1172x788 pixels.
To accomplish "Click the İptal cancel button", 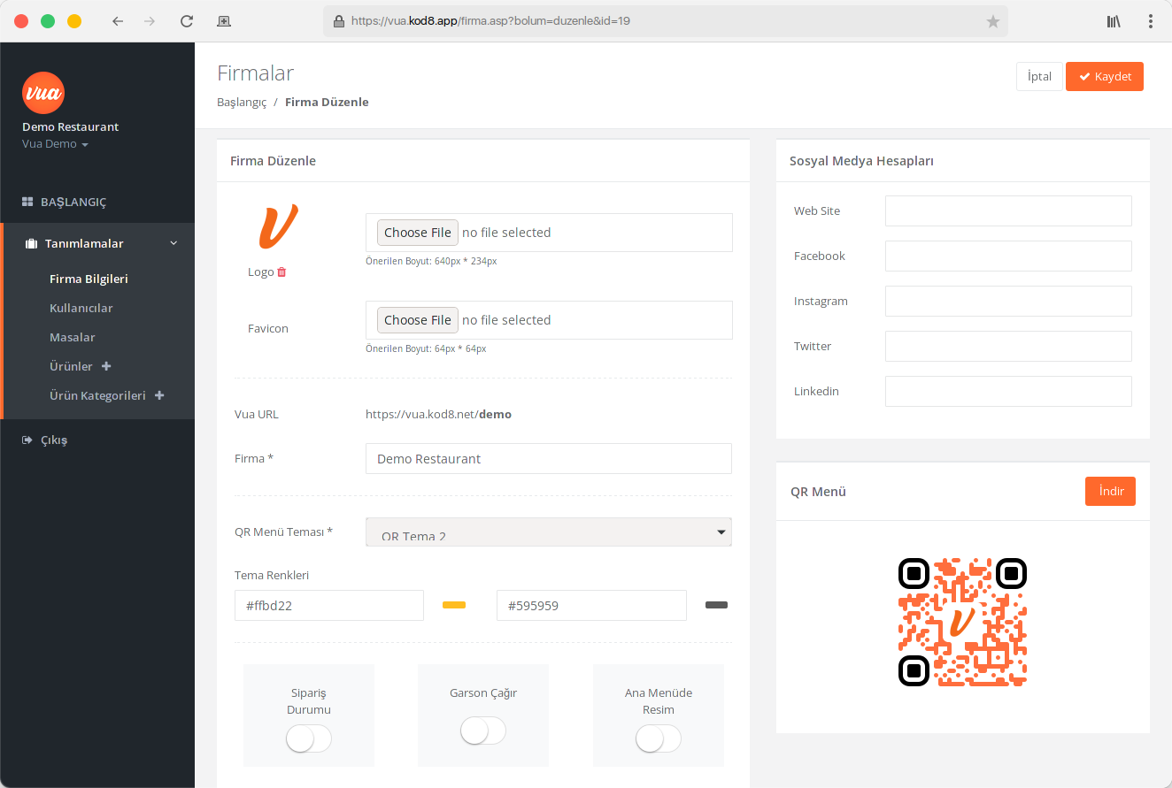I will 1039,77.
